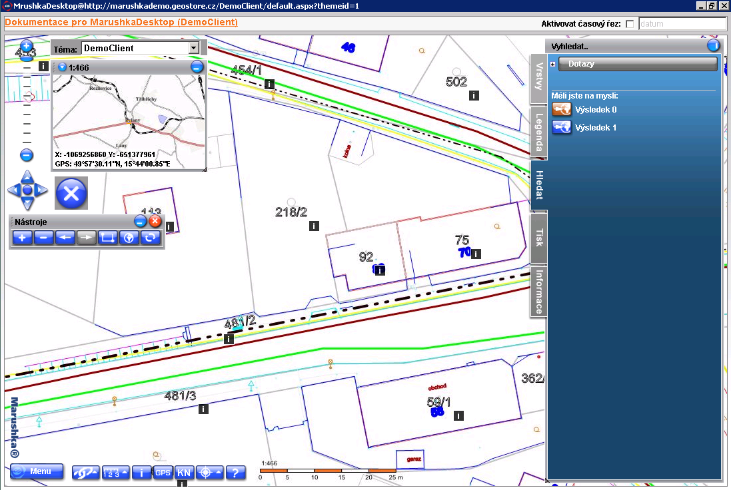731x490 pixels.
Task: Click the zoom out minus tool in Nástroje
Action: [43, 238]
